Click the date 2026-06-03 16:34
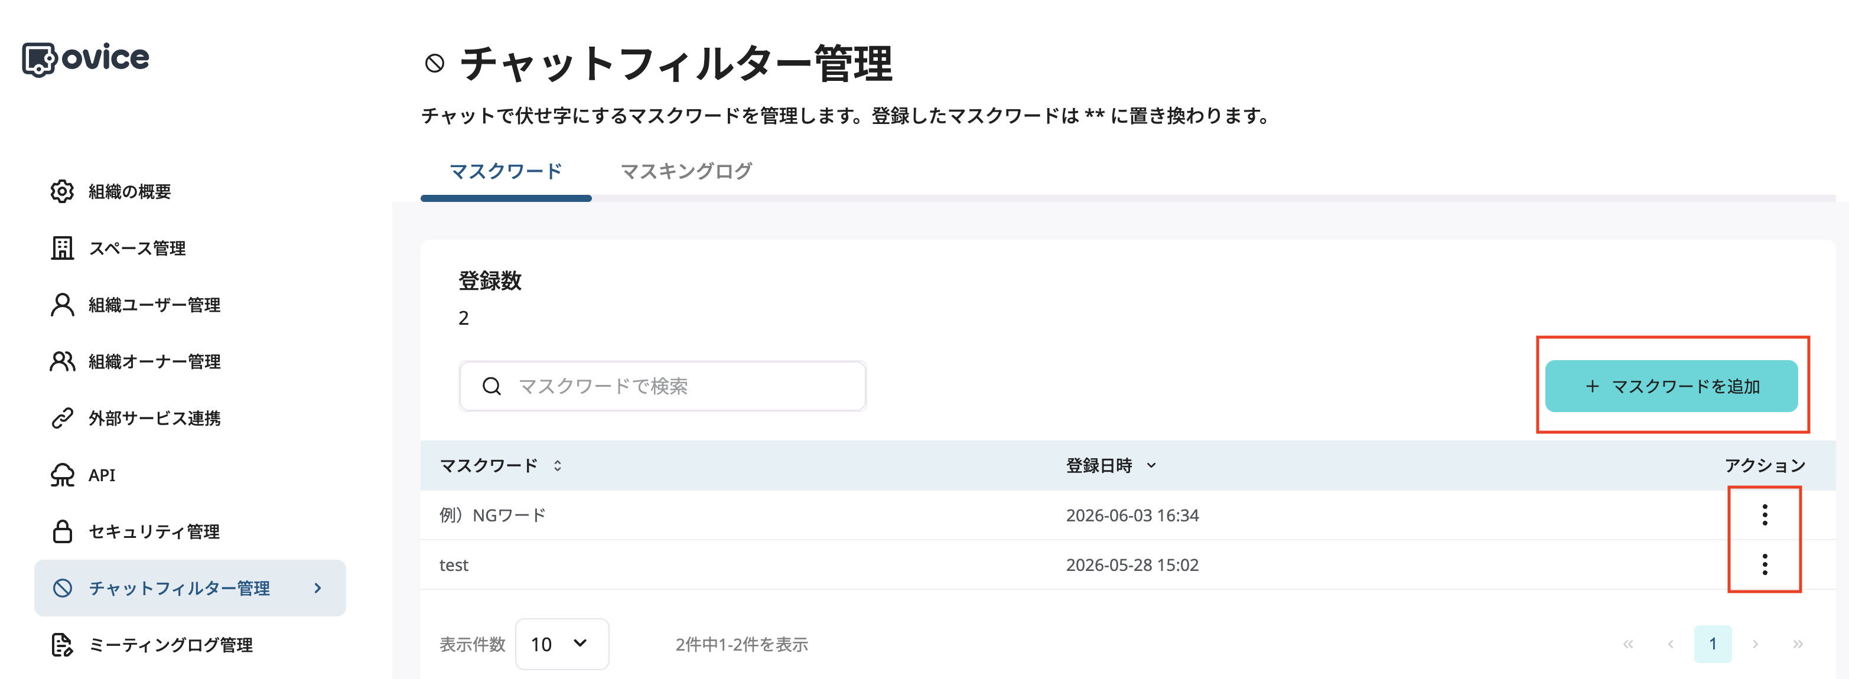Viewport: 1849px width, 679px height. 1132,515
